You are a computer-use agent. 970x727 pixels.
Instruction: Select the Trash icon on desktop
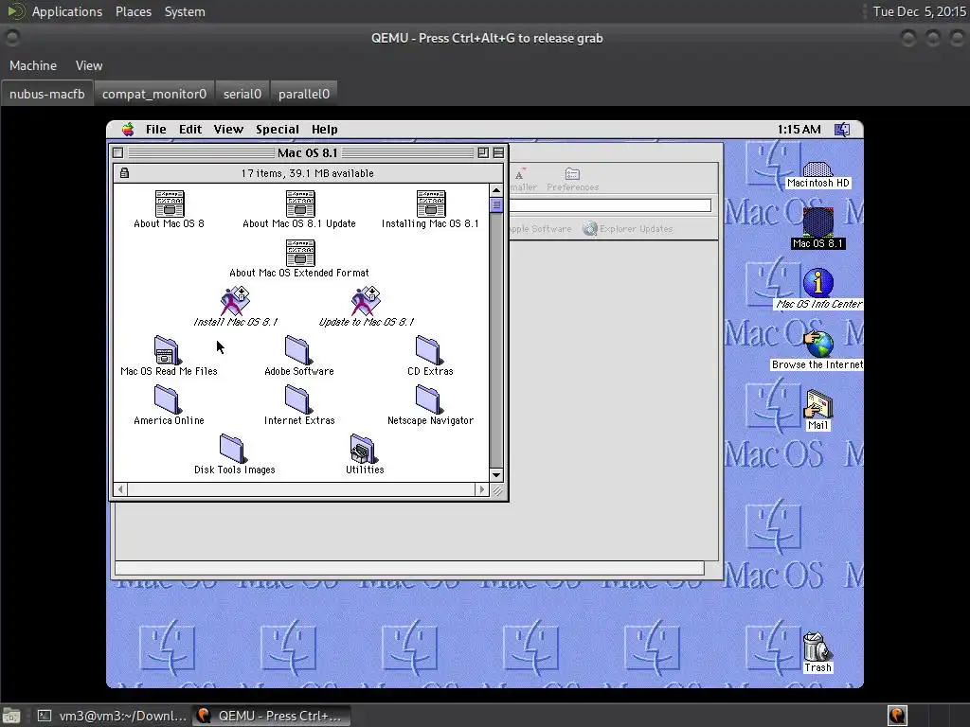tap(817, 647)
